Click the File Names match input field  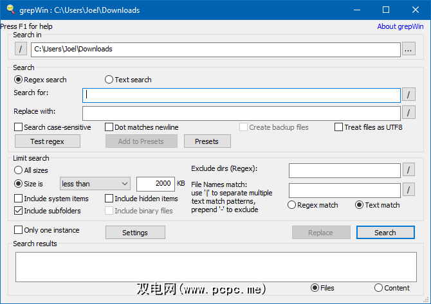point(344,190)
